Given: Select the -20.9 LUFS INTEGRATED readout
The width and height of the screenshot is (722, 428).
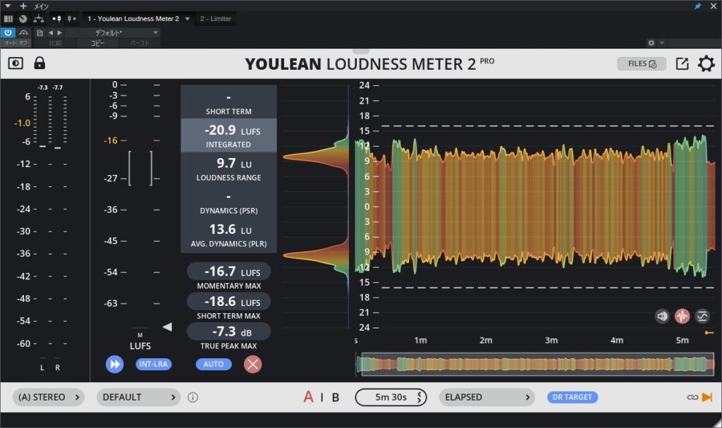Looking at the screenshot, I should 228,135.
